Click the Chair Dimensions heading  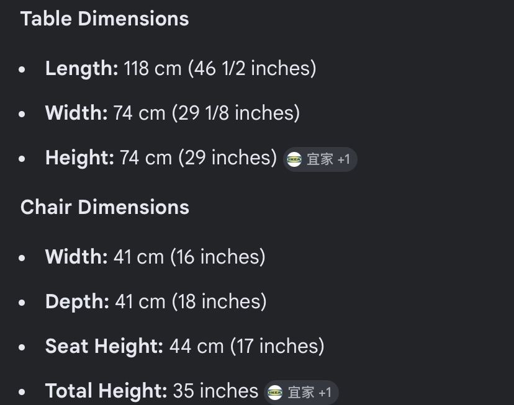[x=104, y=207]
